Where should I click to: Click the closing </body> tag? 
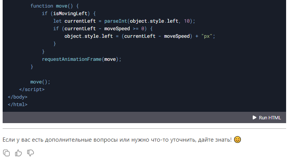click(17, 97)
